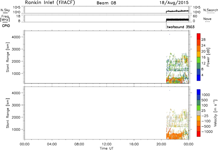Pick the top blue velocity colorbar segment

[199, 92]
